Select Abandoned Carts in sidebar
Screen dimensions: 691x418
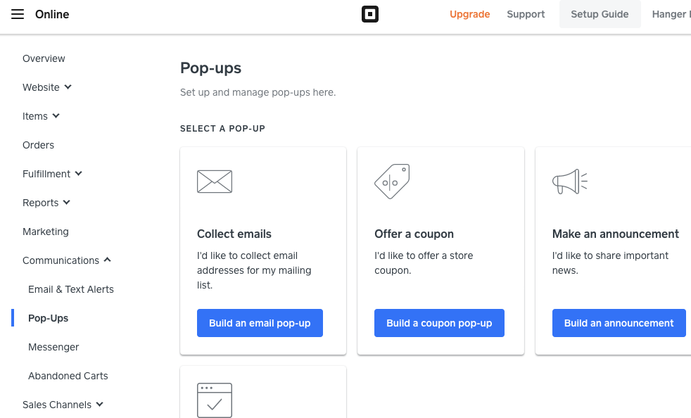(68, 376)
